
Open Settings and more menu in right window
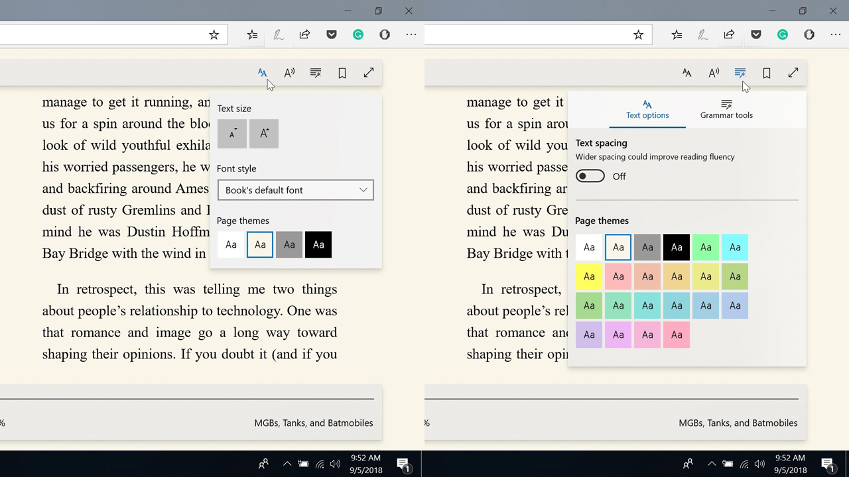coord(835,34)
